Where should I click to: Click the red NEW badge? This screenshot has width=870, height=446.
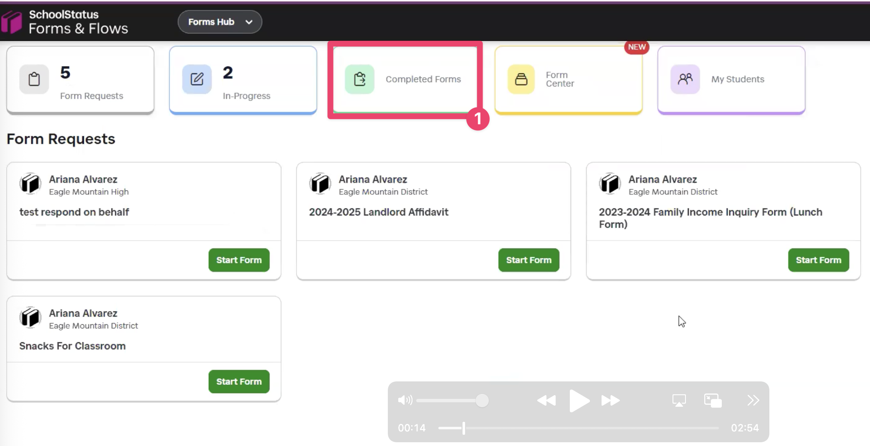point(637,47)
